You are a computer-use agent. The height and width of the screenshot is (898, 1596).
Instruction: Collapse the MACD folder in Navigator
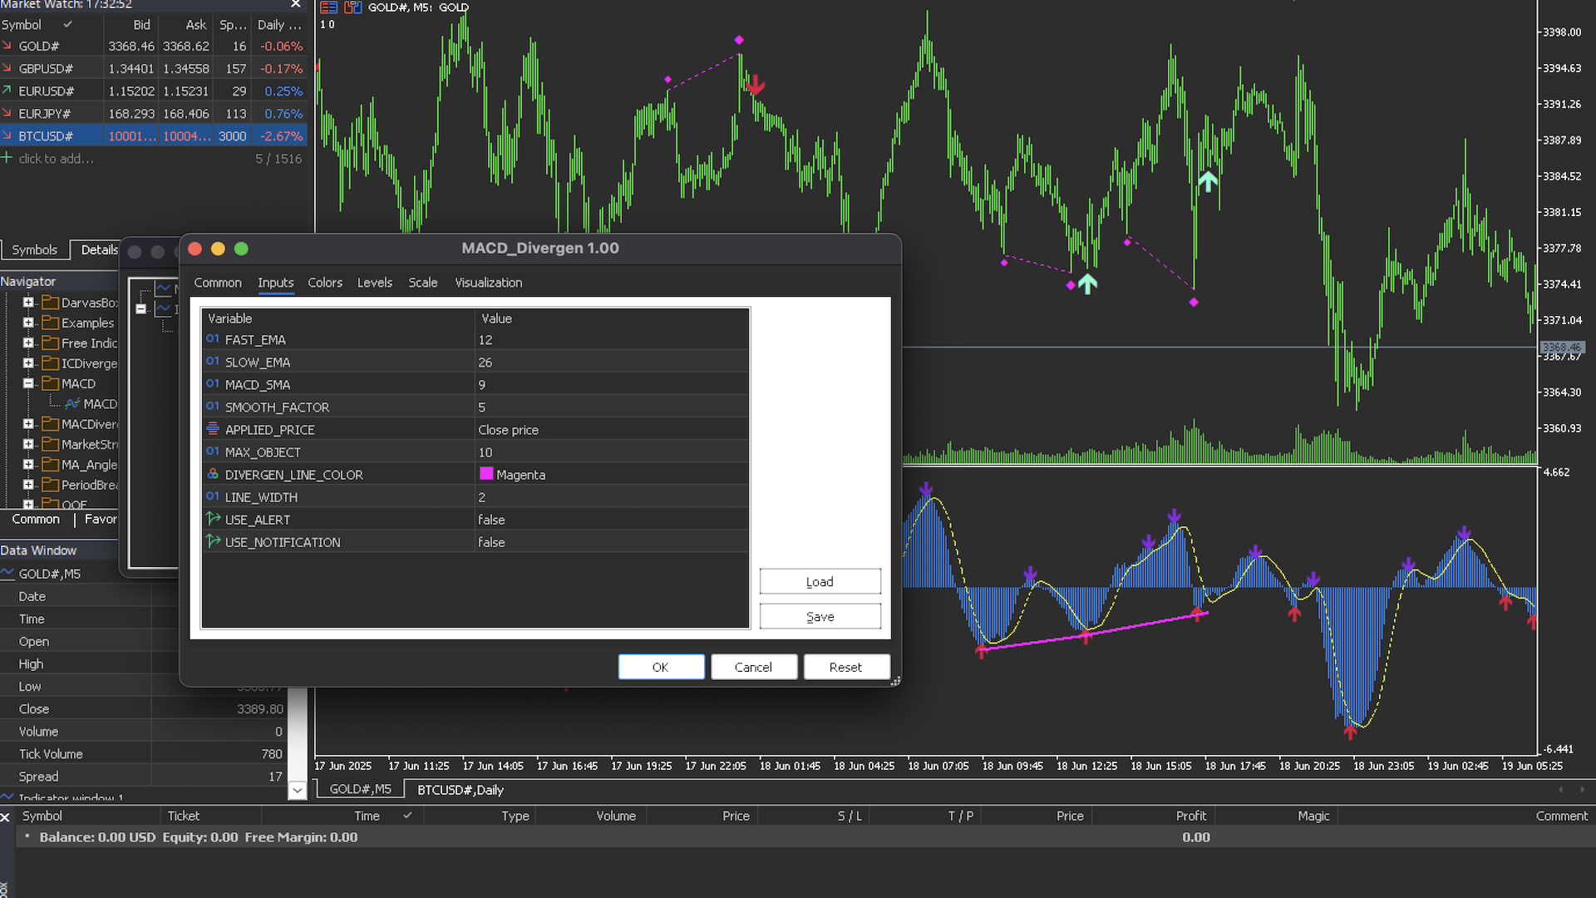pos(28,383)
